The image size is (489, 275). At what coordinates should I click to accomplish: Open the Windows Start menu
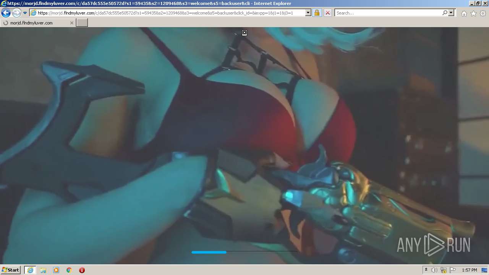(10, 270)
